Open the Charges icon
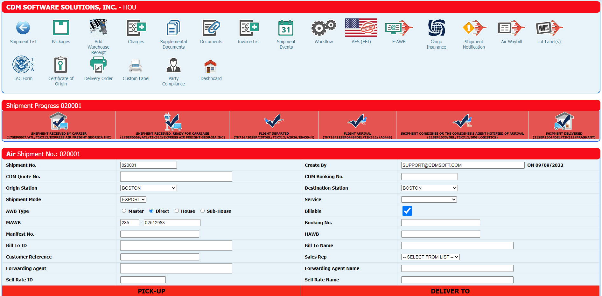This screenshot has width=602, height=296. (x=136, y=28)
